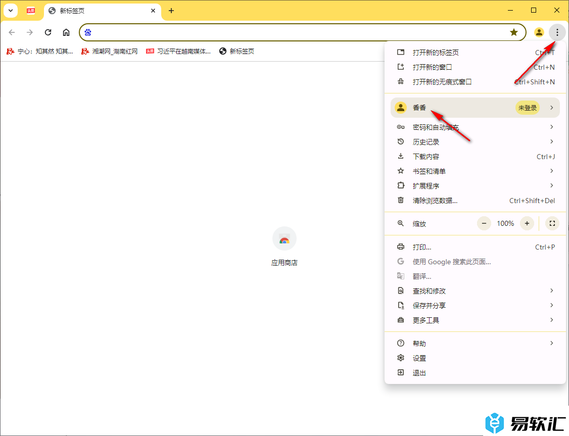The height and width of the screenshot is (436, 569).
Task: Click the 下载内容 download icon
Action: coord(401,156)
